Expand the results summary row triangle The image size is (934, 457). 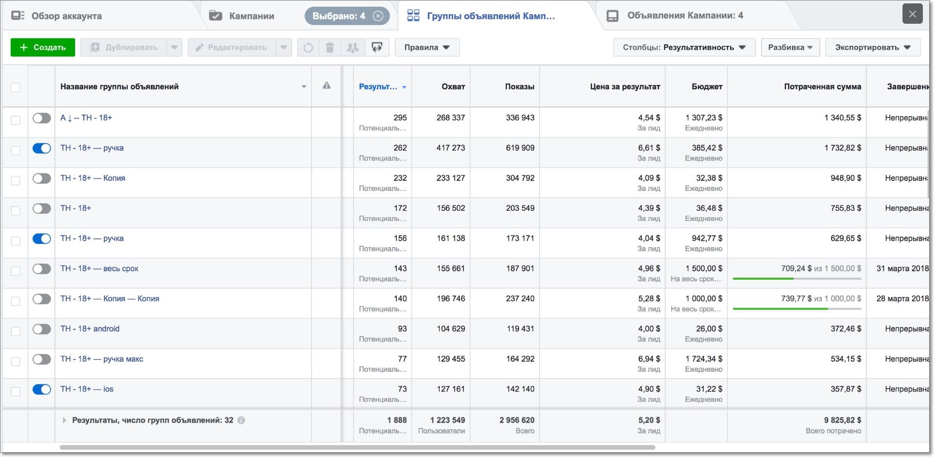point(64,420)
